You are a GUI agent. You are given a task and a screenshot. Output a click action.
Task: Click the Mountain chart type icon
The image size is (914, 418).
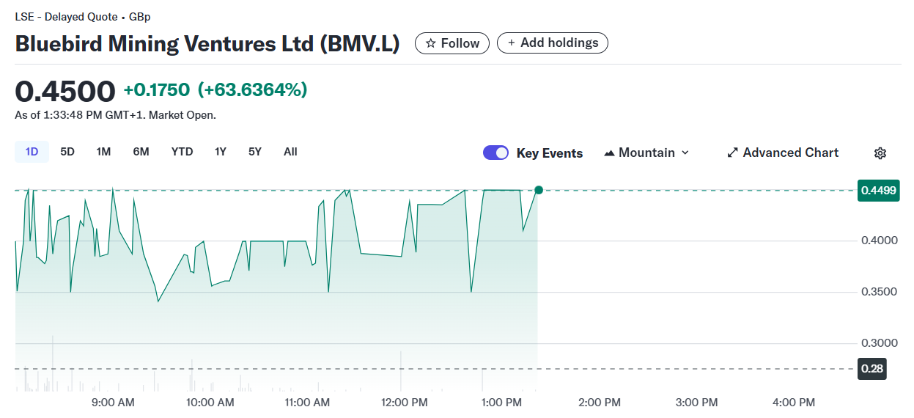[x=609, y=153]
